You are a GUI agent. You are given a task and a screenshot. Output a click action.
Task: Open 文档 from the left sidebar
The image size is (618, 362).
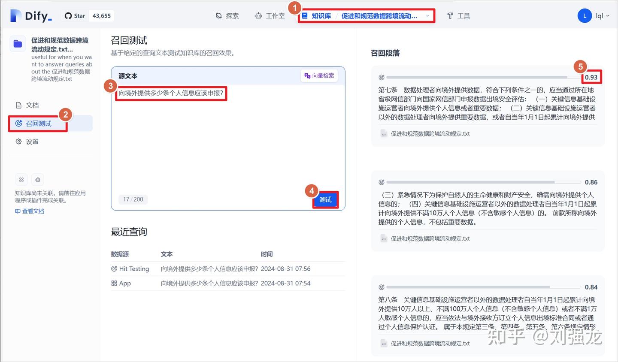click(32, 105)
